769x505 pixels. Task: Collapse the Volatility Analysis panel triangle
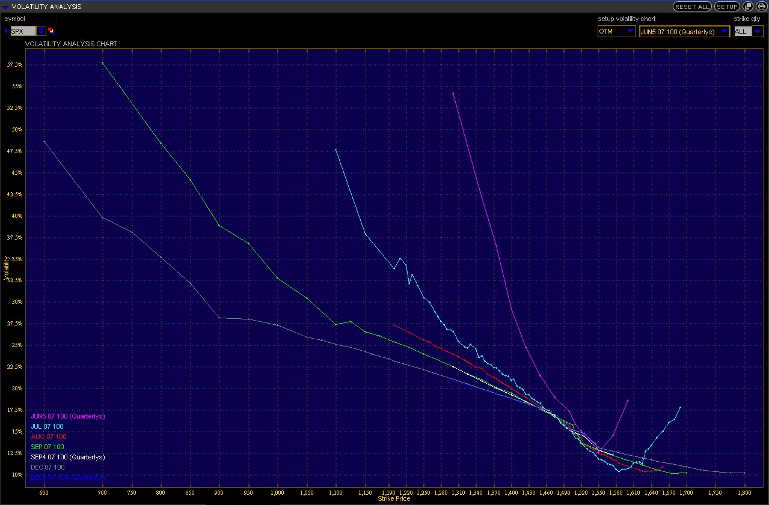pyautogui.click(x=5, y=7)
